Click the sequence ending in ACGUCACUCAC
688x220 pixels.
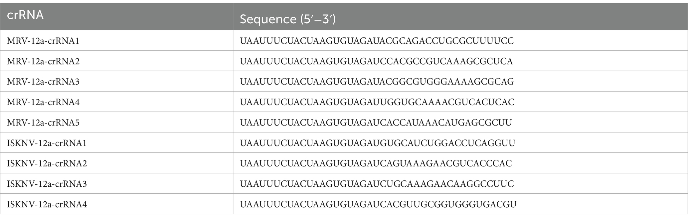pyautogui.click(x=377, y=102)
